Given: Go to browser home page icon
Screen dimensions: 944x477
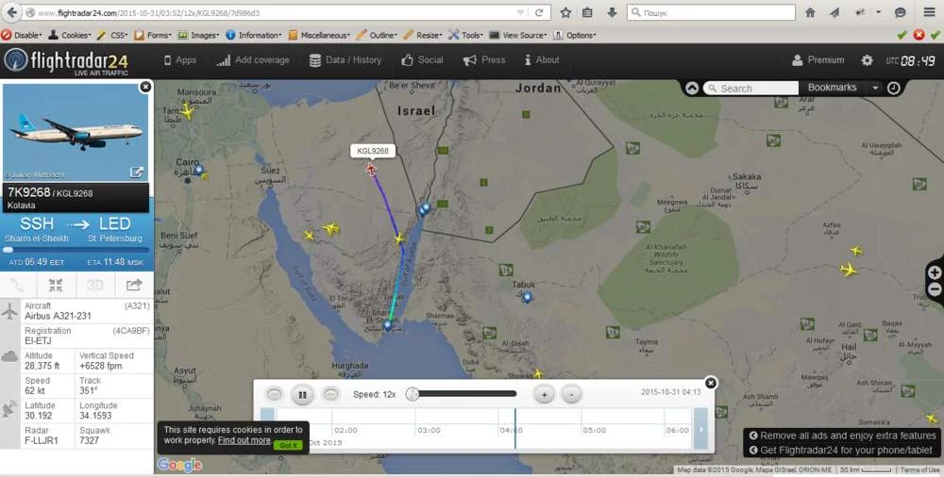Looking at the screenshot, I should [x=810, y=12].
